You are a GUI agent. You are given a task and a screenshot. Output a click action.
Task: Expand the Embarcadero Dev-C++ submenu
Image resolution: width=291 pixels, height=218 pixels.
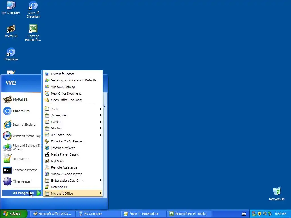pyautogui.click(x=73, y=181)
